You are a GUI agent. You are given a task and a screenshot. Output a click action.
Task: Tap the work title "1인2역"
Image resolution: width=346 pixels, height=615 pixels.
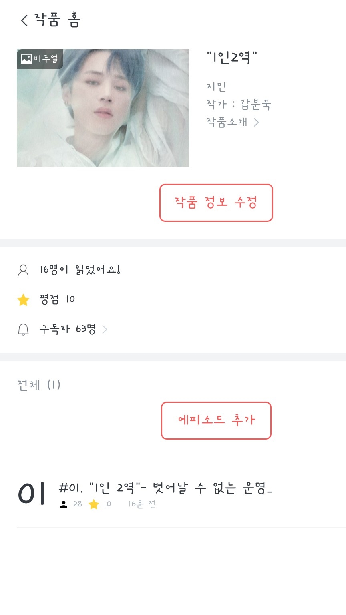(x=232, y=58)
